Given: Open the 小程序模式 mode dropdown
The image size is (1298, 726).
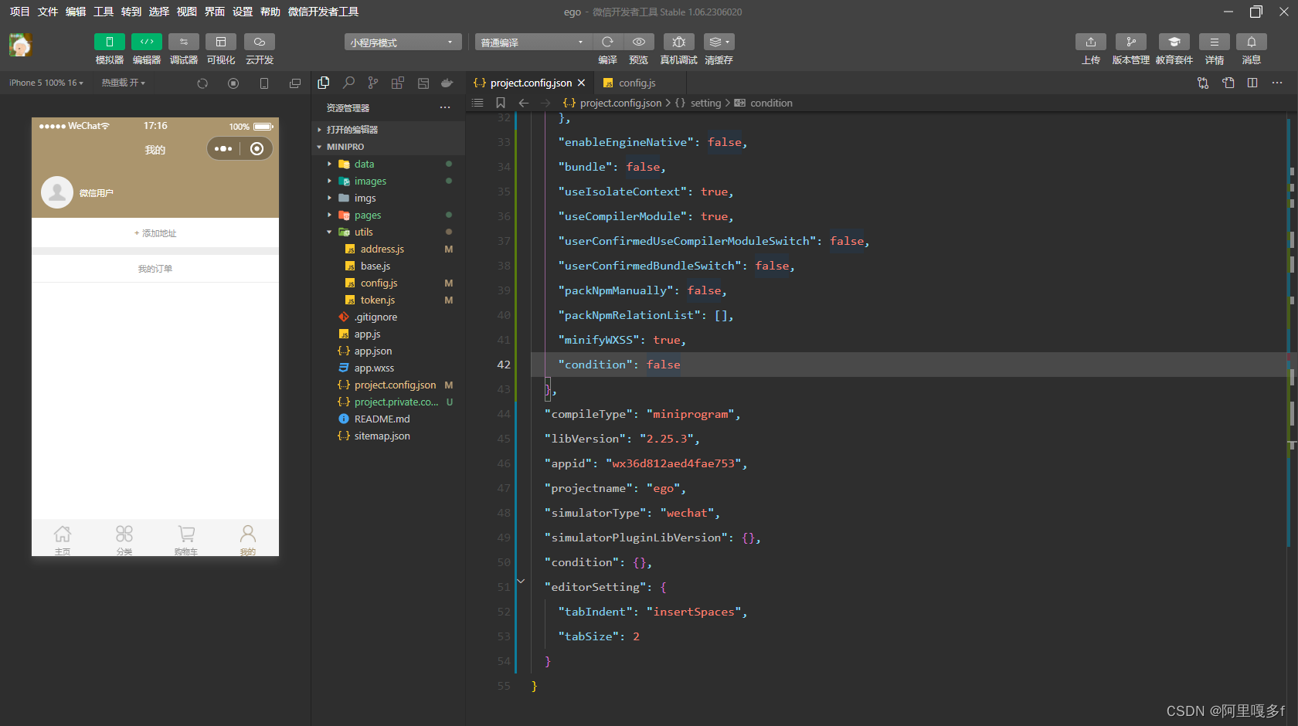Looking at the screenshot, I should (402, 42).
